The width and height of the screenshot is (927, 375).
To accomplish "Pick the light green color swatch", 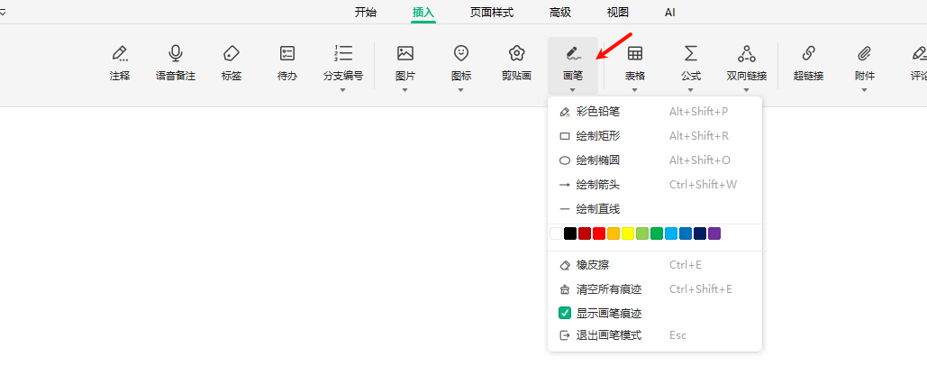I will point(642,233).
